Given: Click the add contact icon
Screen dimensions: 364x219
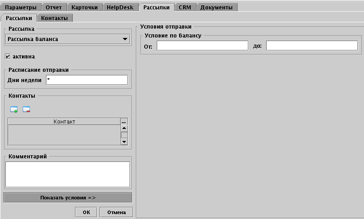Looking at the screenshot, I should pos(14,109).
